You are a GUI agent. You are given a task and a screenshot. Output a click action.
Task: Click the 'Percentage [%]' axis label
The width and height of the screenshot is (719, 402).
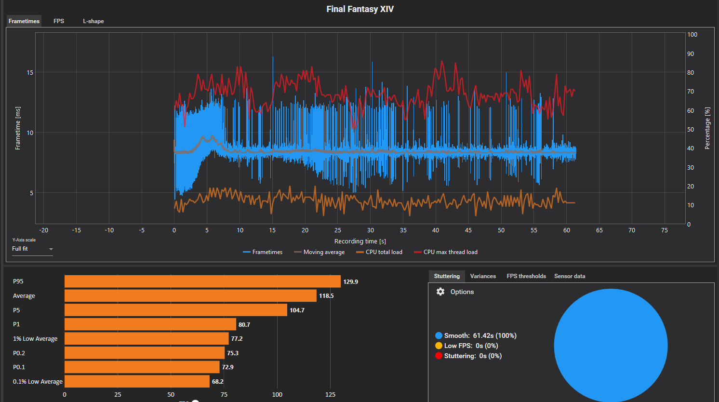[707, 128]
